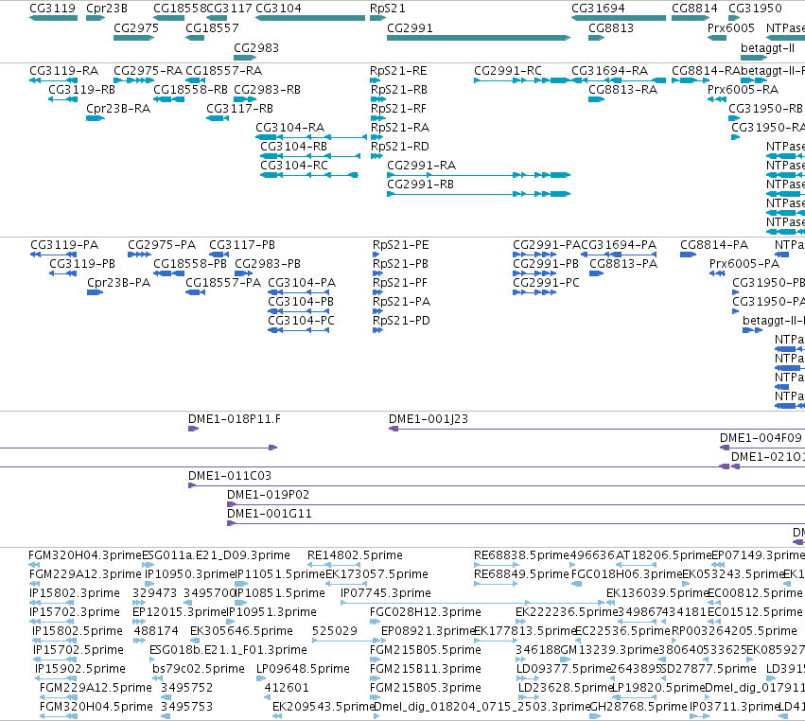Select the CG3119 gene glyph
This screenshot has height=721, width=805.
53,18
